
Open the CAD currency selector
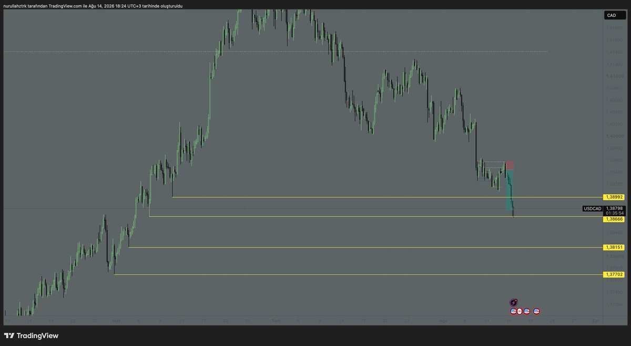click(x=615, y=15)
